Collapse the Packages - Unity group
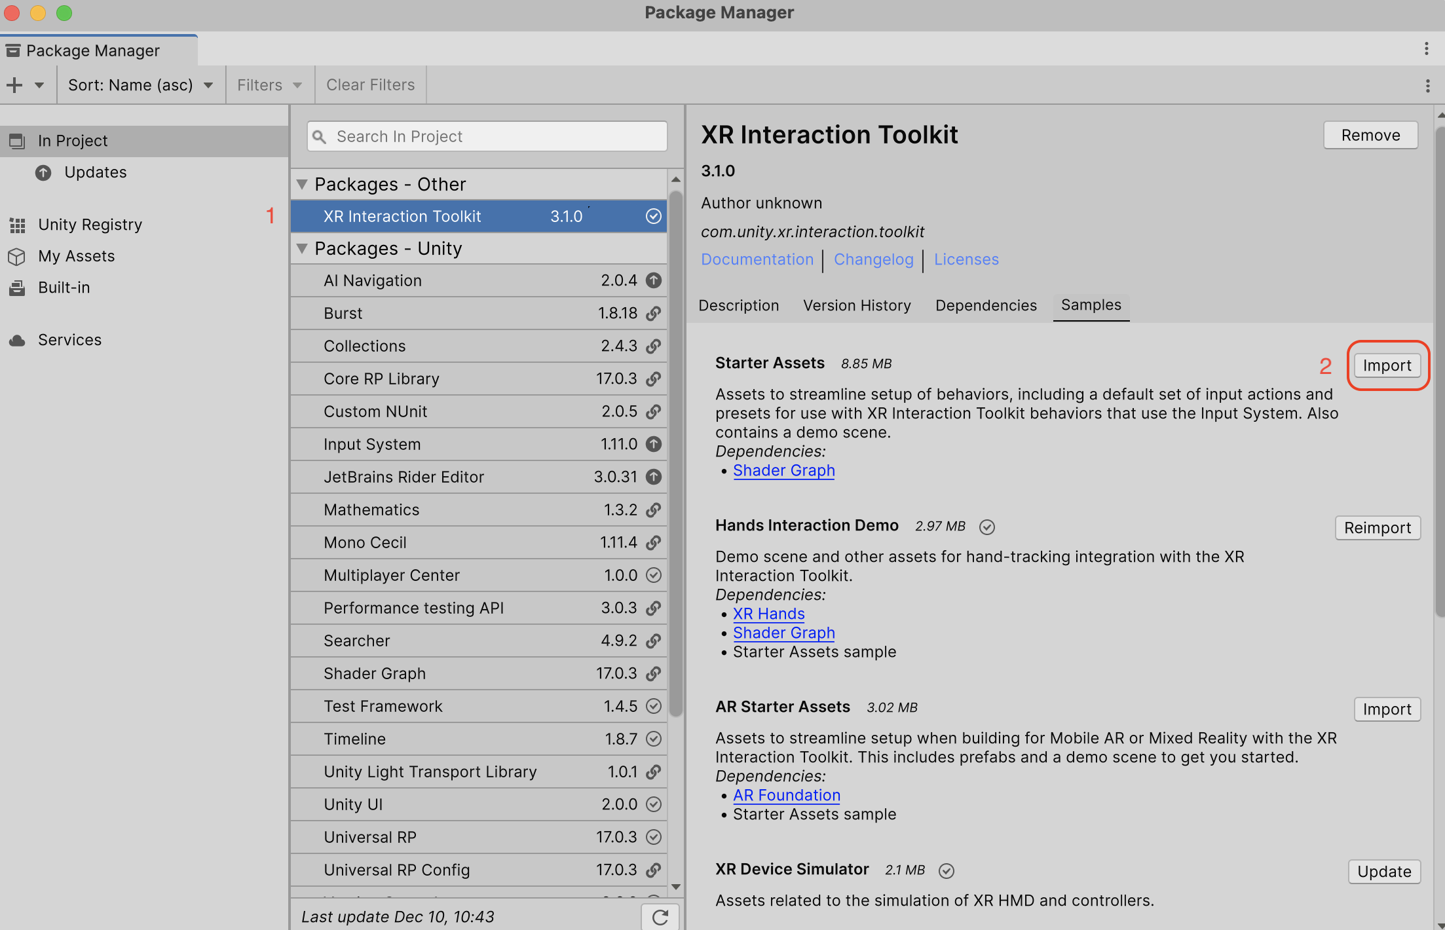The width and height of the screenshot is (1445, 930). [x=302, y=248]
